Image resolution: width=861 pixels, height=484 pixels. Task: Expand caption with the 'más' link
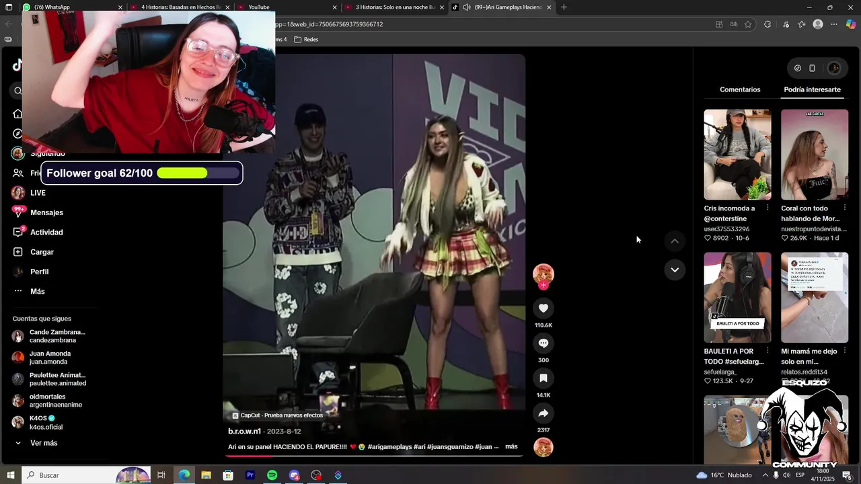coord(511,446)
